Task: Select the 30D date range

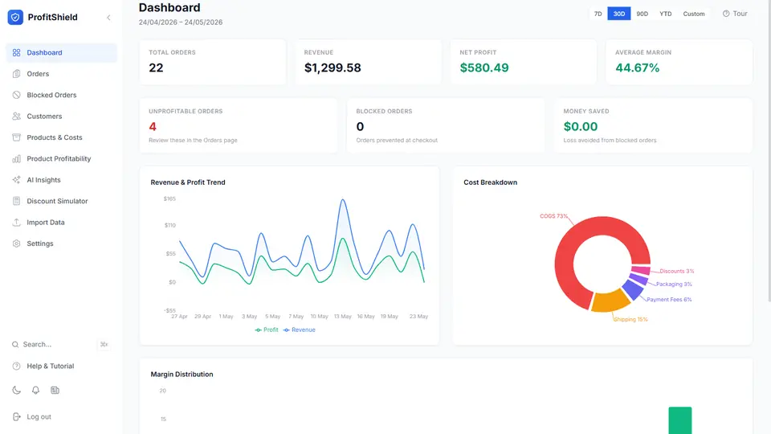Action: coord(619,14)
